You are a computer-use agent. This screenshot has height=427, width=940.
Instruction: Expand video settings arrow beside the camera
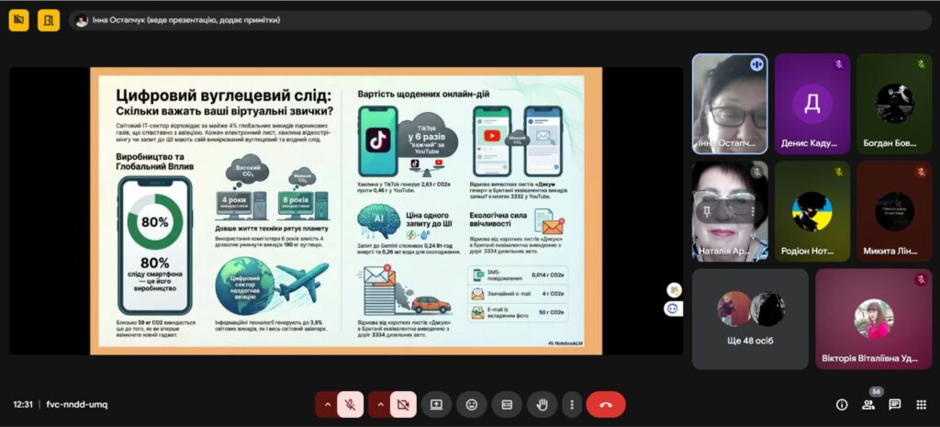click(x=379, y=404)
